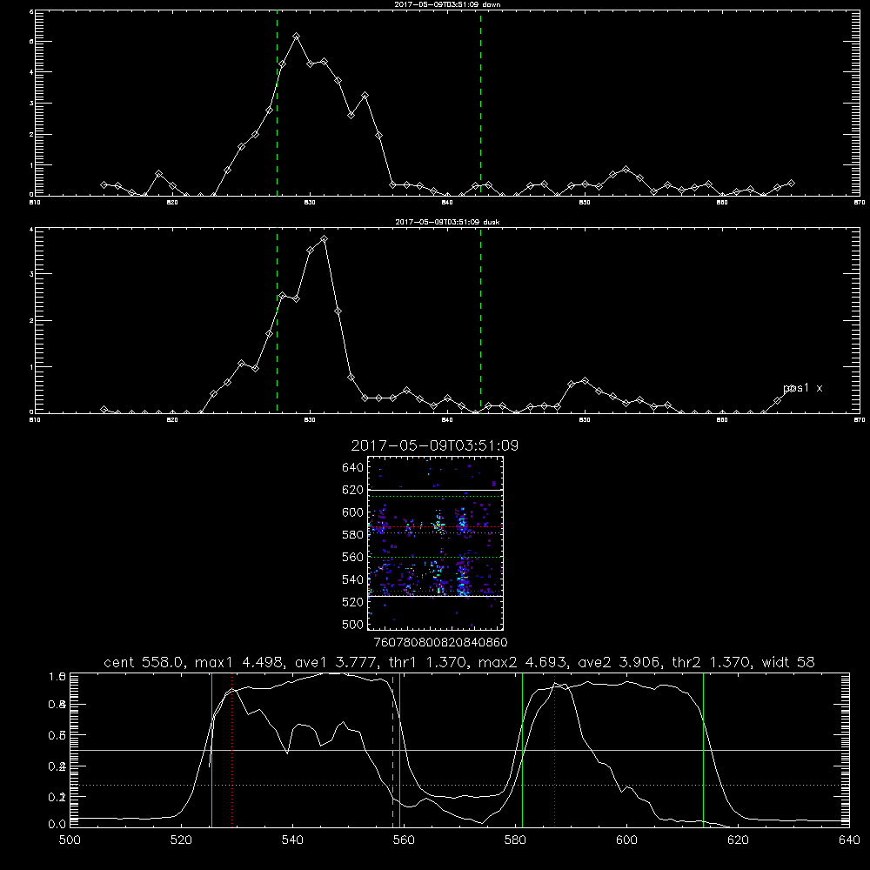Click the '620' label on the image y-axis

point(353,490)
